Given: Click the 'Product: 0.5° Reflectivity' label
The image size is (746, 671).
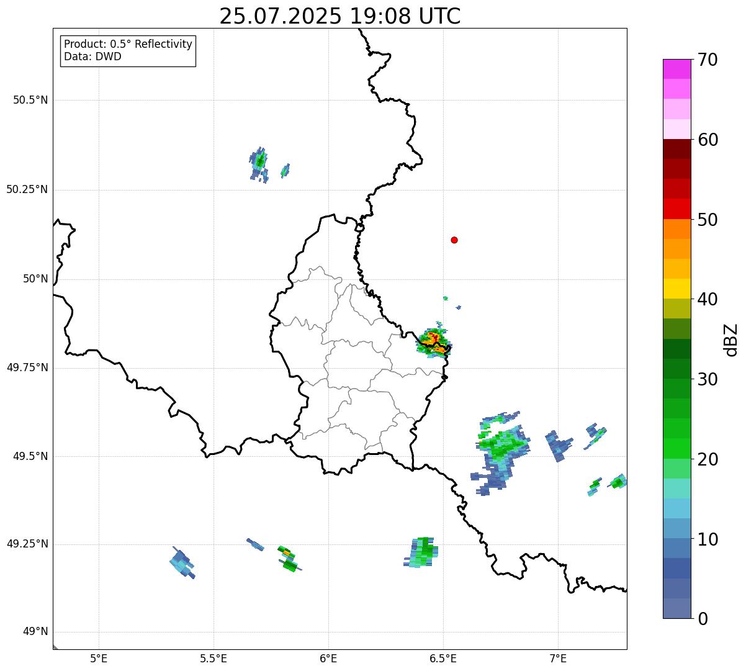Looking at the screenshot, I should click(x=128, y=44).
